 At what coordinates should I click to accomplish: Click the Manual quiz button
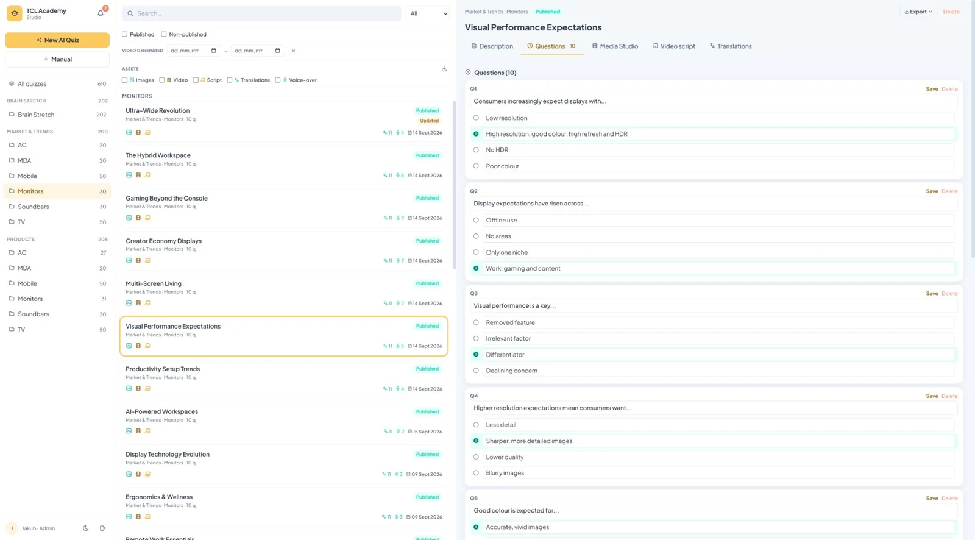tap(57, 59)
